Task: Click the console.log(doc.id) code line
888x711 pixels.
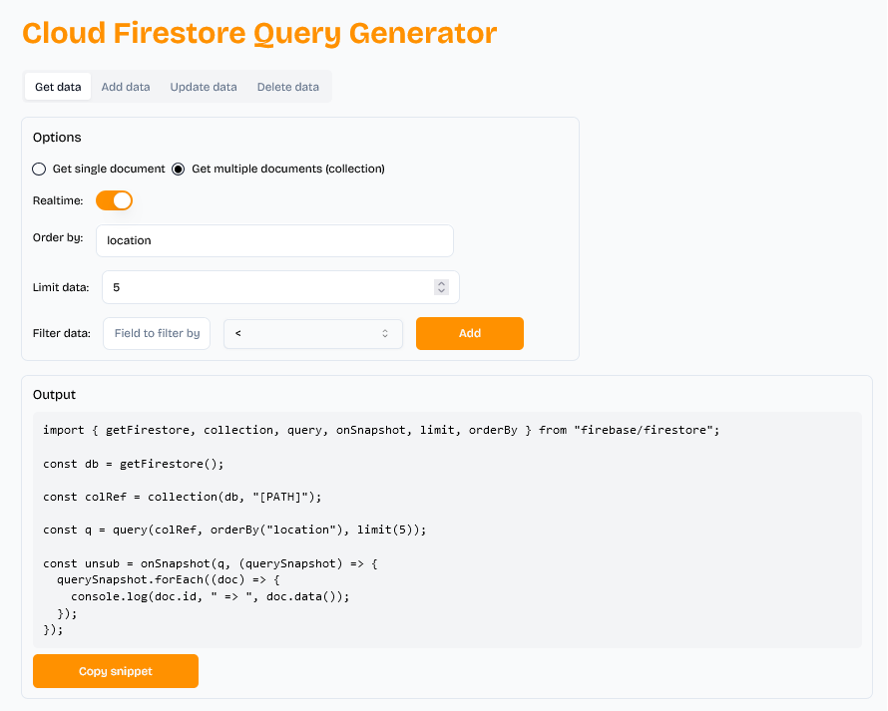Action: point(211,596)
